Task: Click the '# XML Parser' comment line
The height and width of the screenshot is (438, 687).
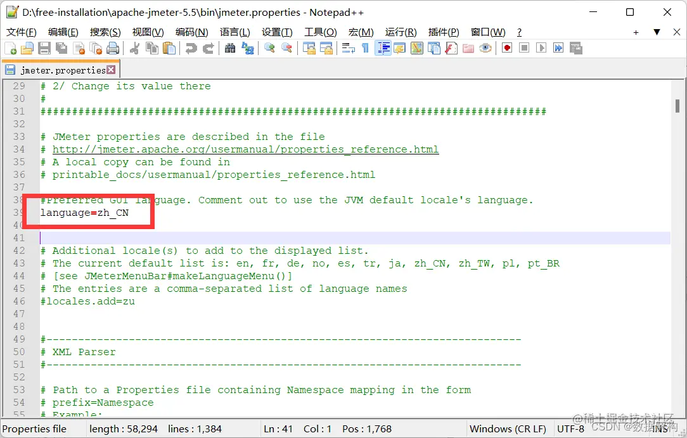Action: [x=78, y=352]
